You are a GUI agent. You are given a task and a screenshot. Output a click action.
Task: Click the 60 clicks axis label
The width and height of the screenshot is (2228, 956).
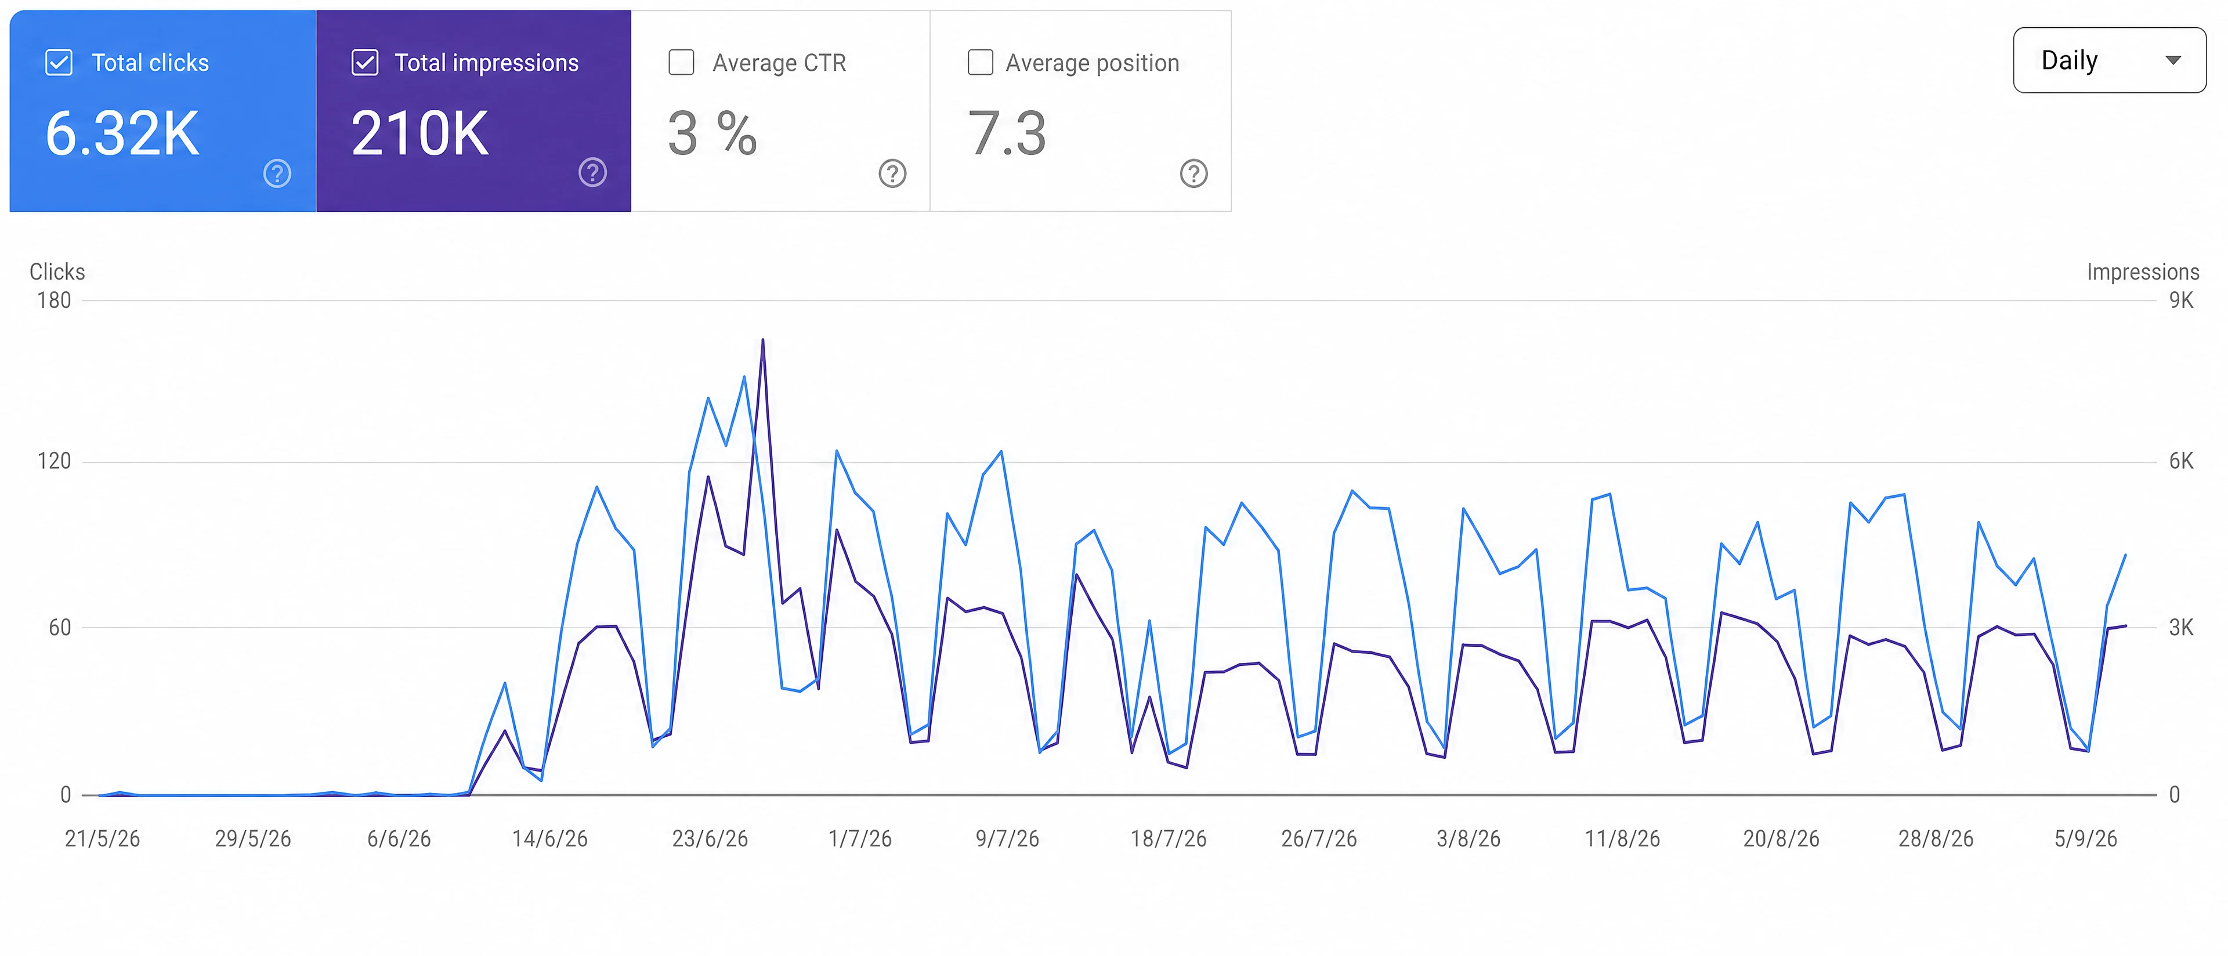click(x=60, y=628)
